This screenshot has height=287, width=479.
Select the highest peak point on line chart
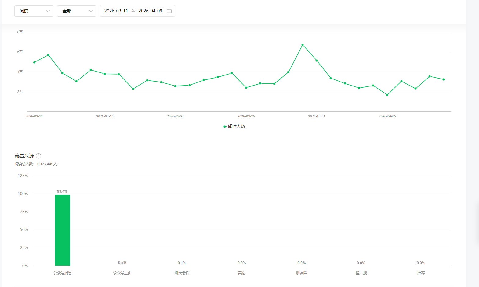(303, 45)
